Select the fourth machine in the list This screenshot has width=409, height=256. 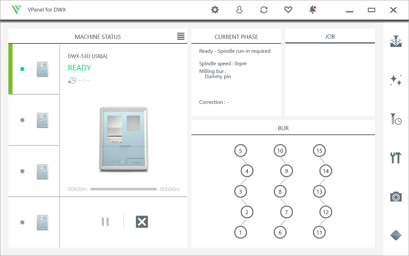coord(34,222)
